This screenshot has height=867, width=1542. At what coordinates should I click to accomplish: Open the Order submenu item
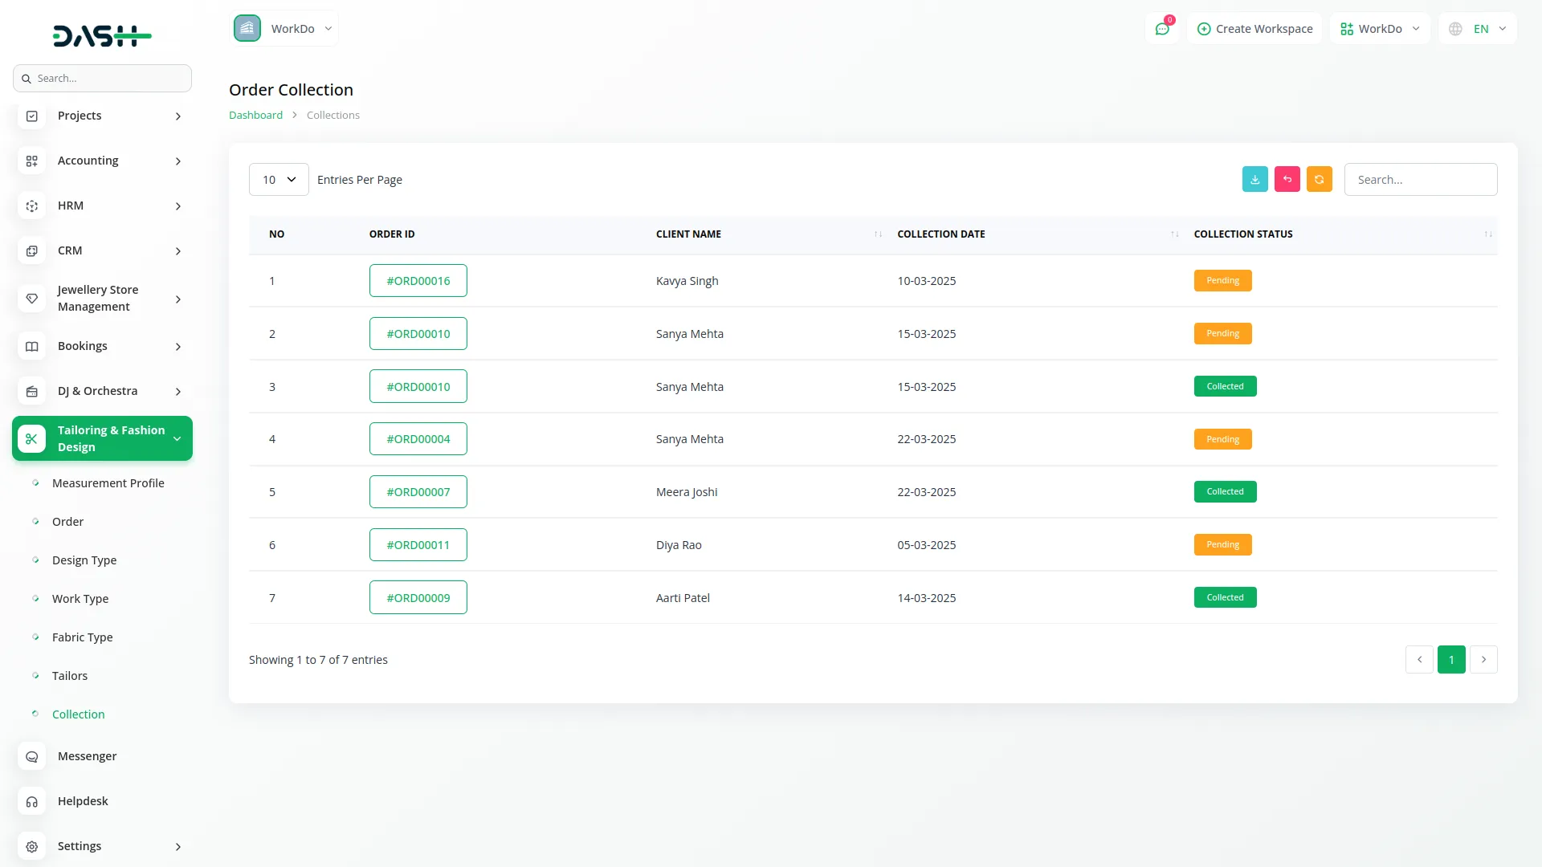(67, 522)
